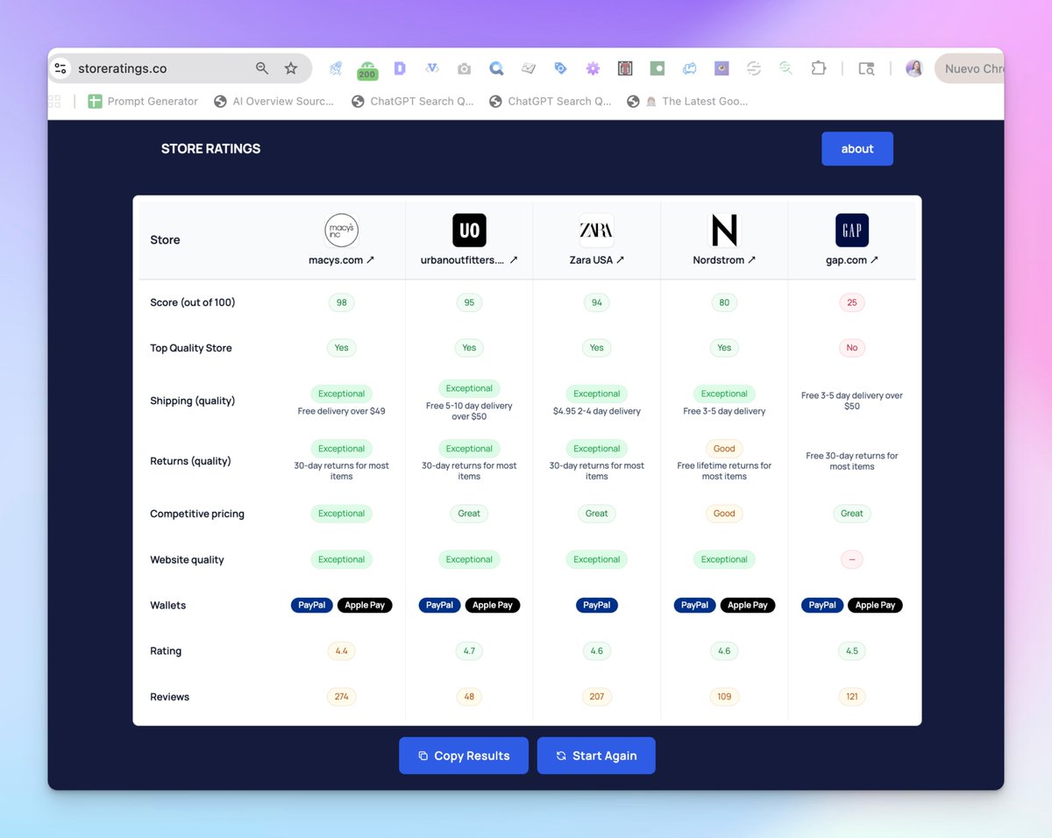
Task: Open the rocket extension icon
Action: (x=335, y=68)
